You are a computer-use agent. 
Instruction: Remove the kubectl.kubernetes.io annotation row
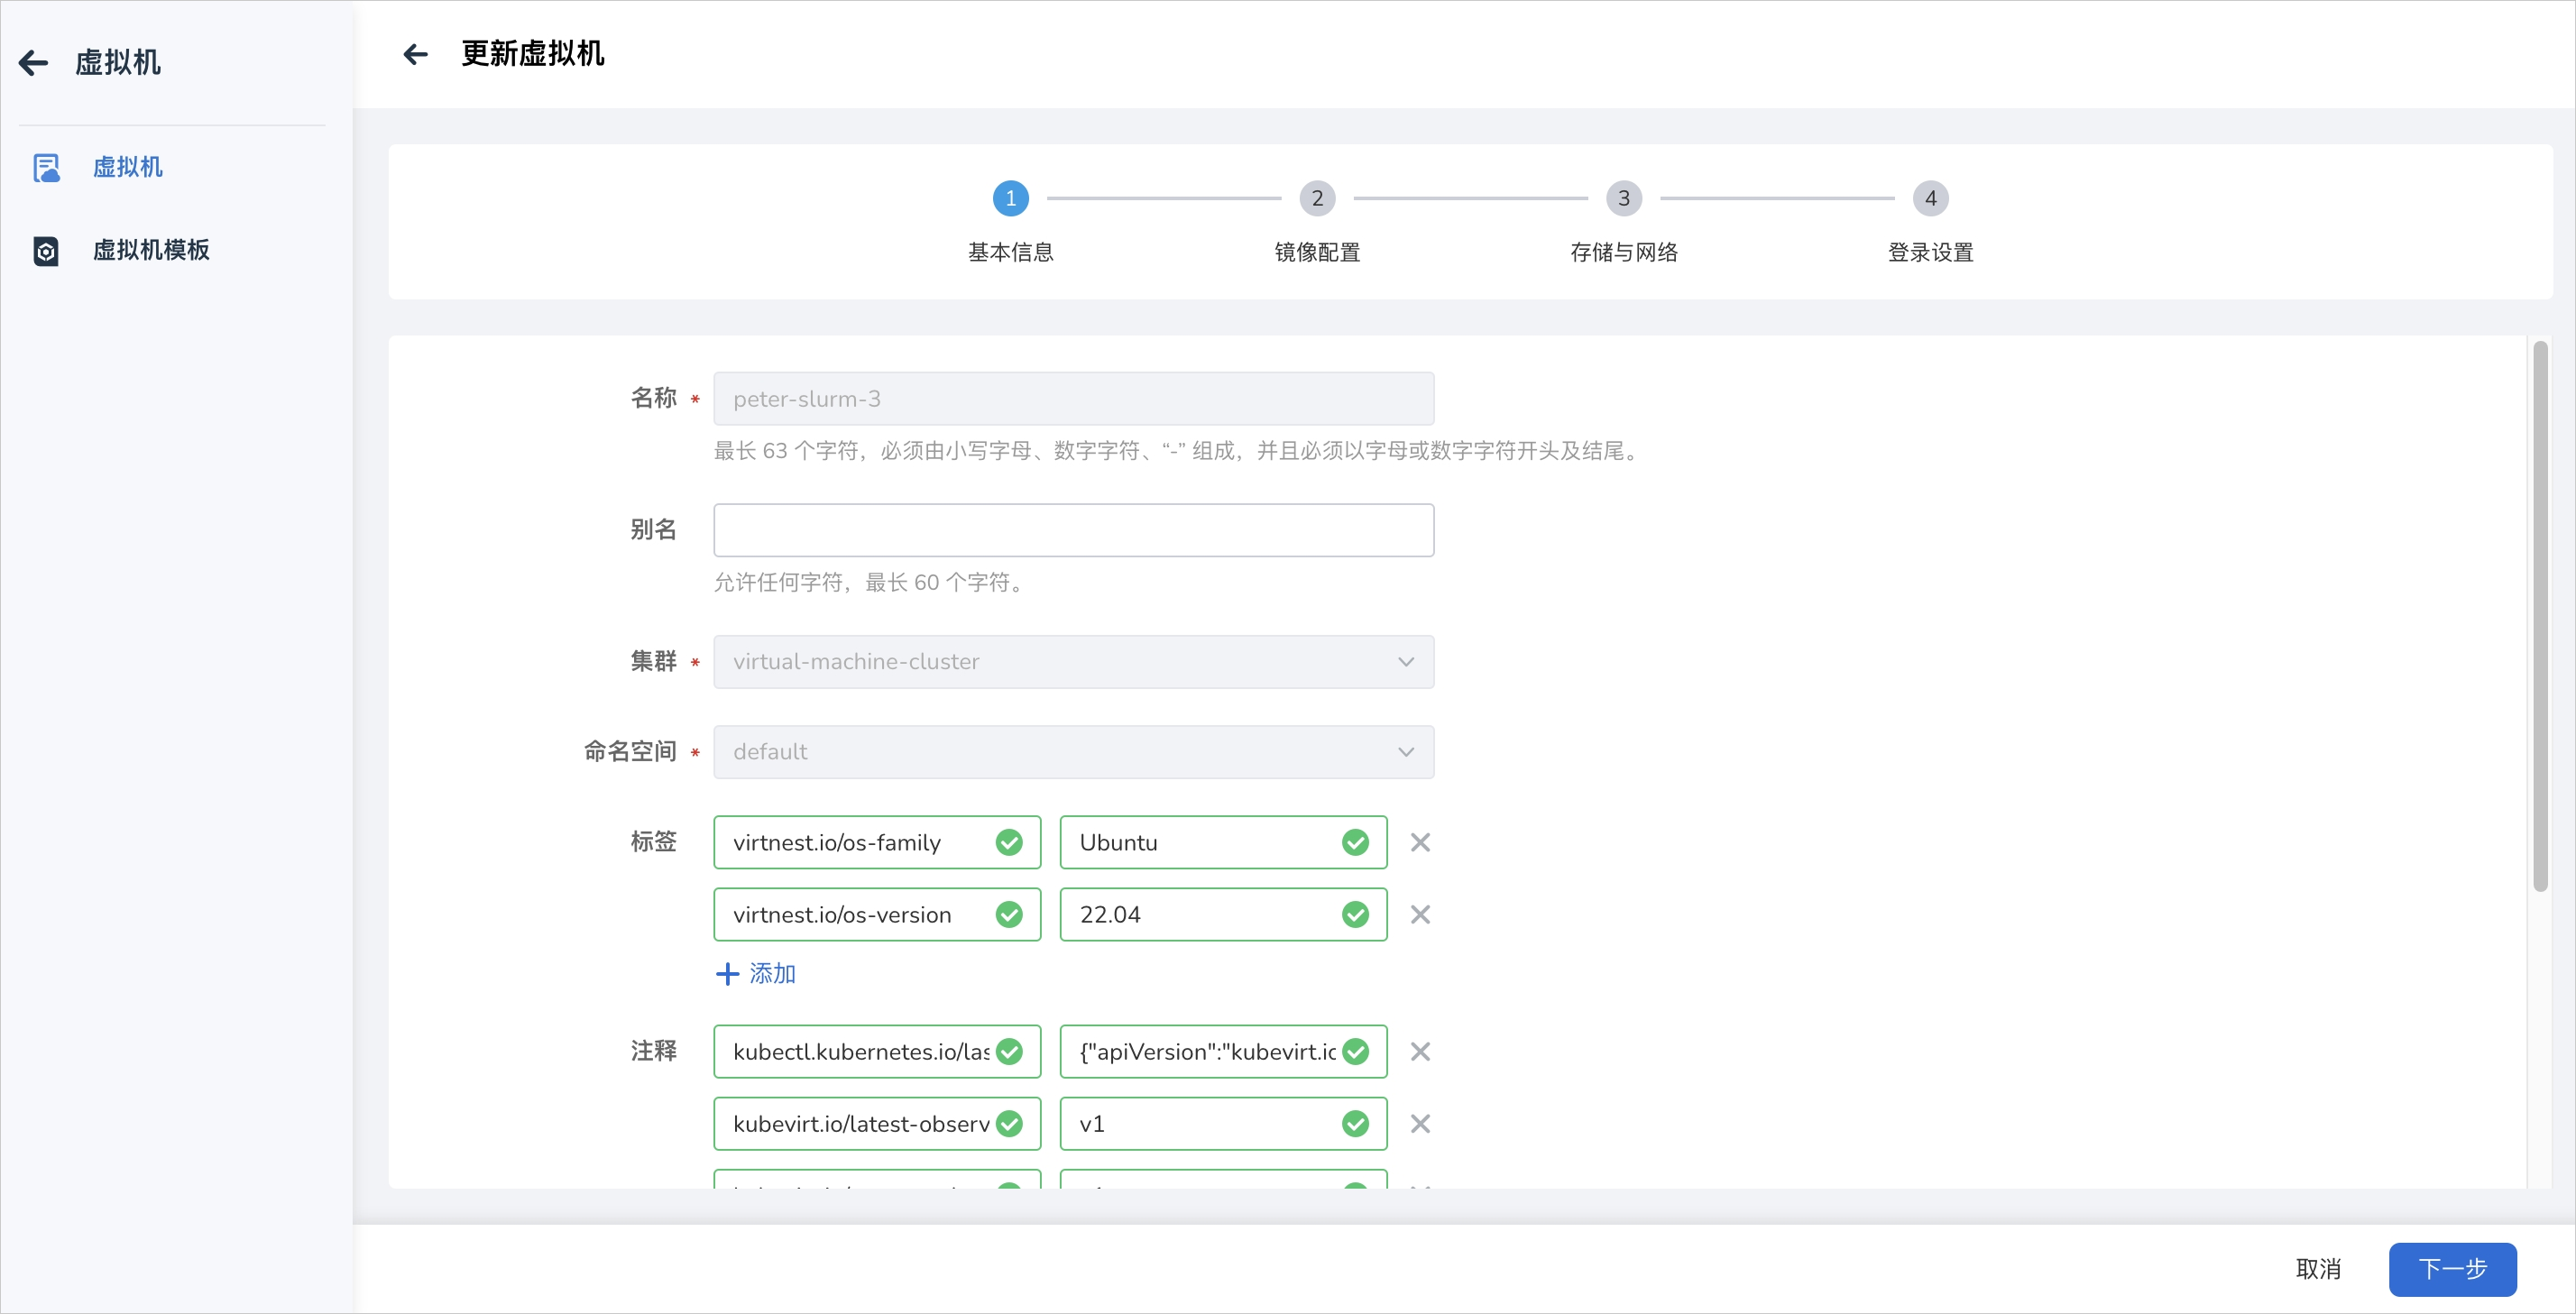[x=1420, y=1051]
